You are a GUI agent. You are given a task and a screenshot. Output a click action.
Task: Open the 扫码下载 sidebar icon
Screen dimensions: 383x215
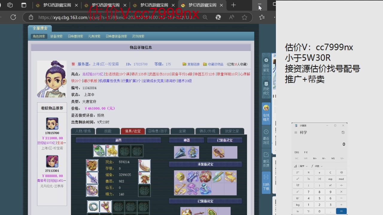pos(266,182)
